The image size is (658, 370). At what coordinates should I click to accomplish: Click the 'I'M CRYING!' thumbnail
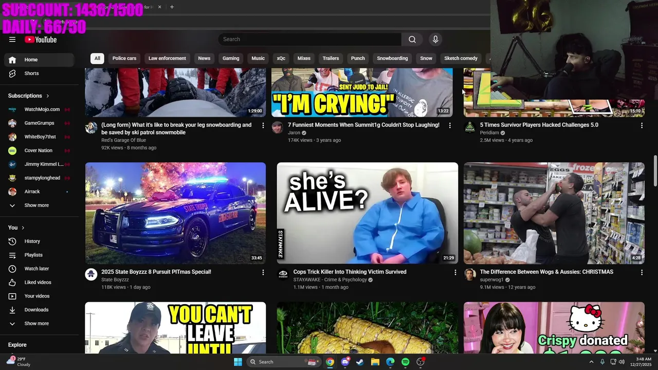pos(362,92)
